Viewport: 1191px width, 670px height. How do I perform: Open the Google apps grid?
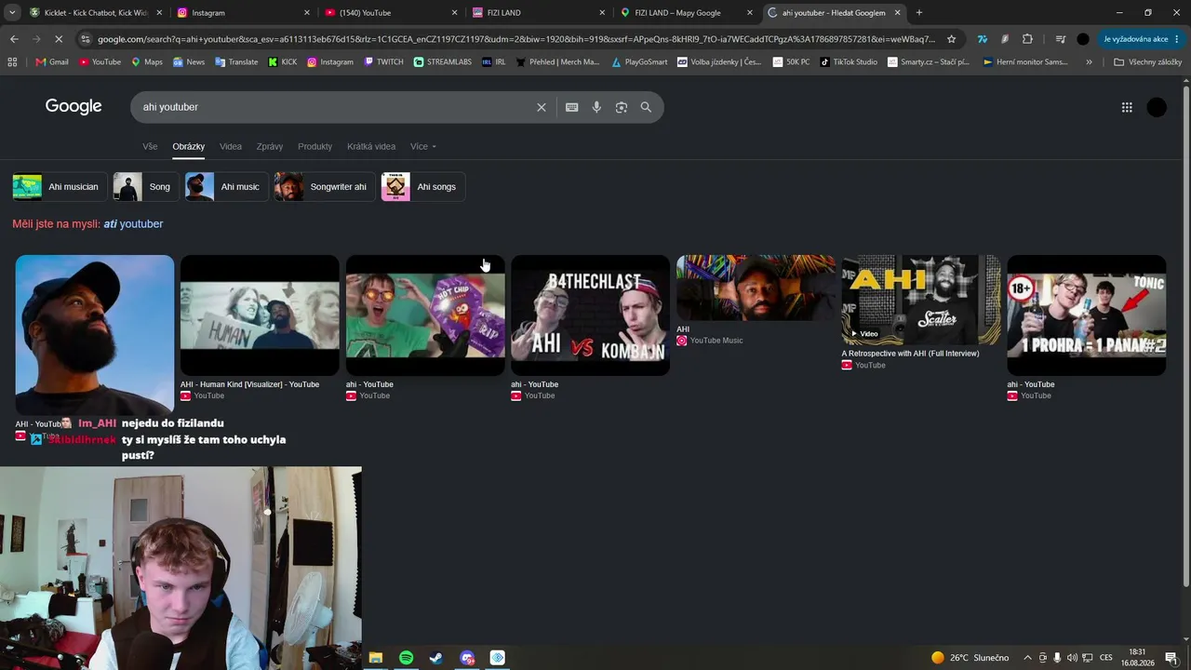click(x=1127, y=107)
